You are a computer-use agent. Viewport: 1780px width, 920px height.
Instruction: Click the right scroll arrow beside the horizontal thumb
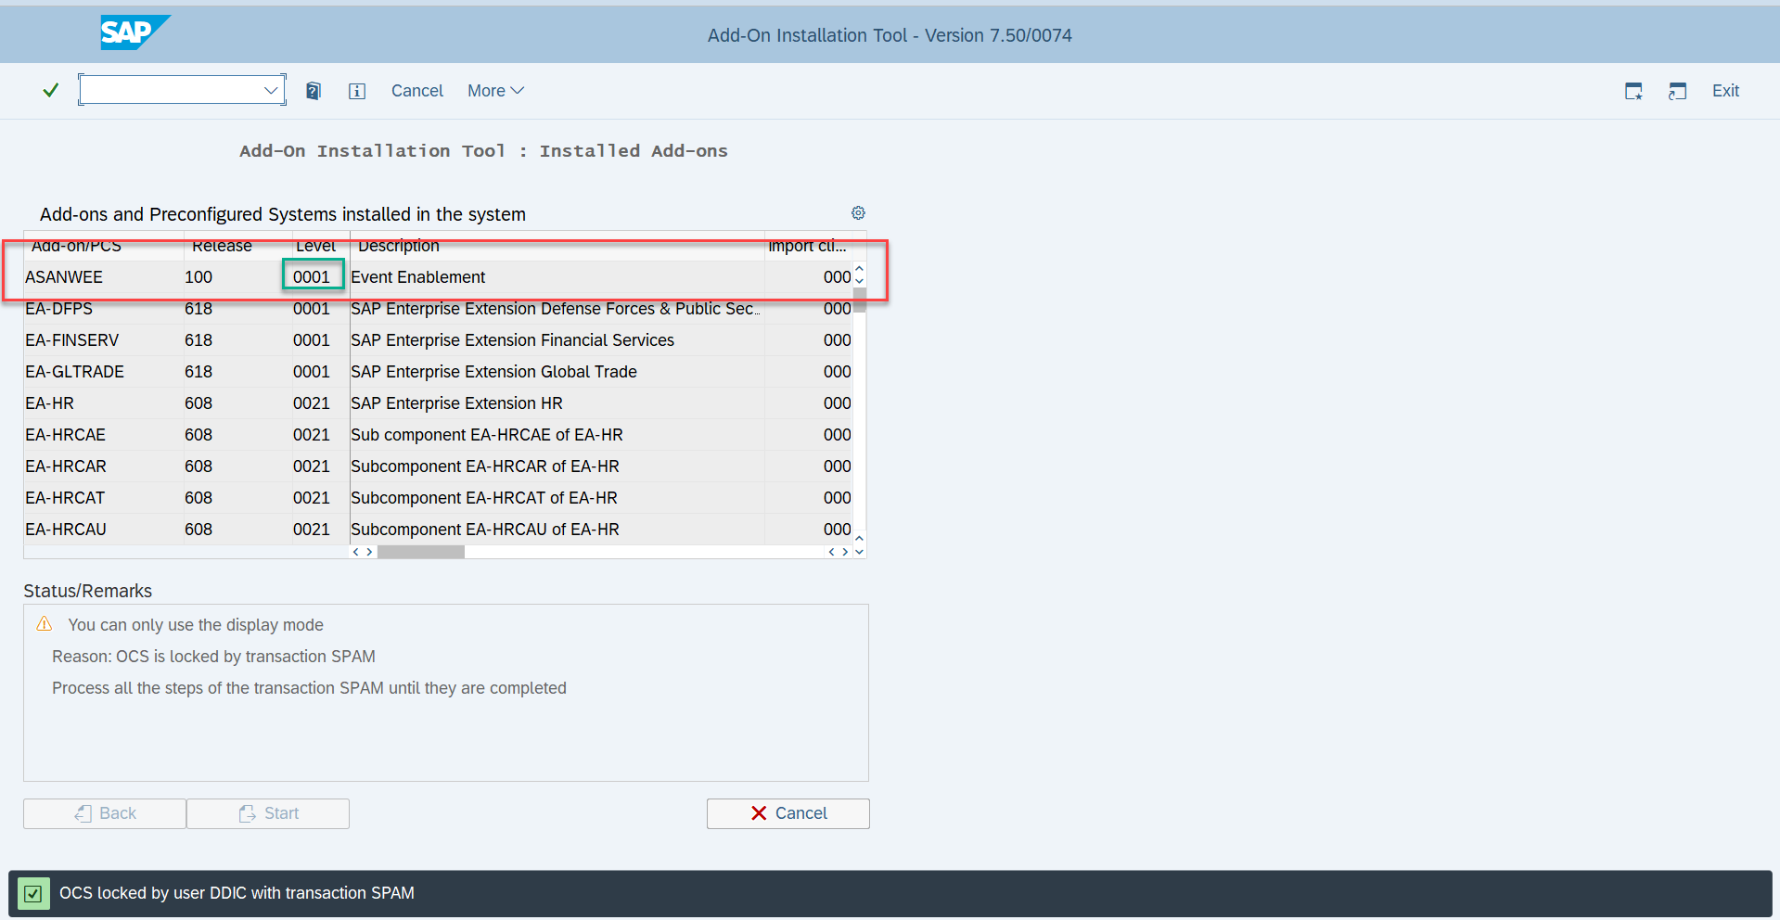[x=369, y=552]
